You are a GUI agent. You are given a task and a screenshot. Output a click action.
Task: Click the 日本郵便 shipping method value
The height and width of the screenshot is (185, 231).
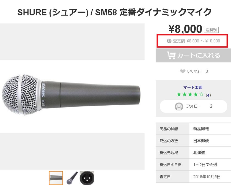[x=201, y=141]
